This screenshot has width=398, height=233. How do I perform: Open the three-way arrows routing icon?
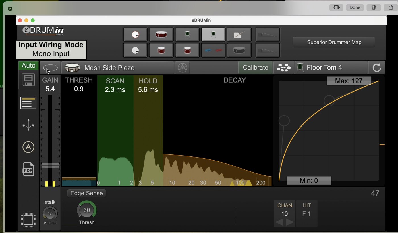pyautogui.click(x=28, y=125)
